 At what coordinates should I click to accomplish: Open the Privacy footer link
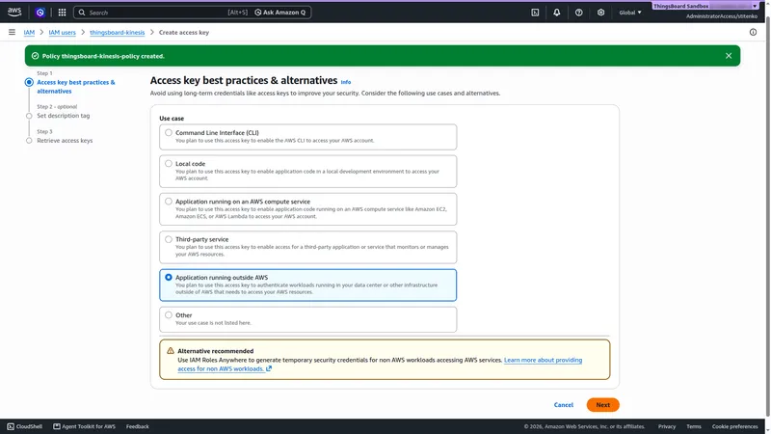tap(667, 426)
